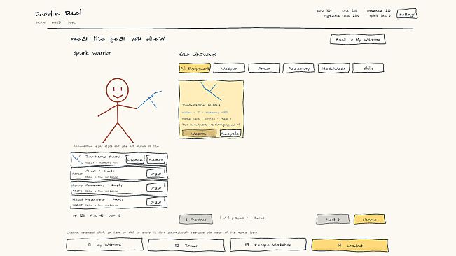Go back to My Warriors
This screenshot has height=256, width=456.
coord(358,39)
